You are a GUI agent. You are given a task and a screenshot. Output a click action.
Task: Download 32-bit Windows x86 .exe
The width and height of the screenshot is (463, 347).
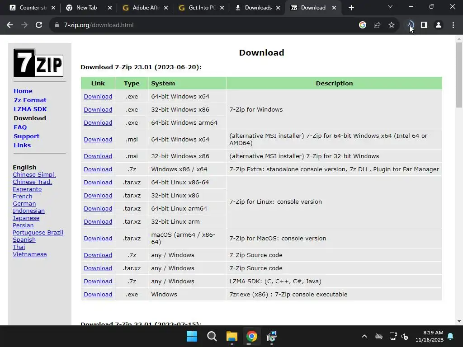point(98,109)
